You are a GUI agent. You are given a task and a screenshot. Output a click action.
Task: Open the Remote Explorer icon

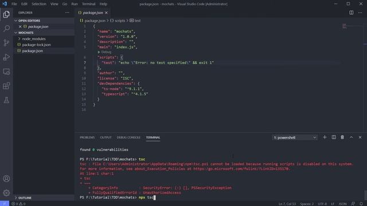tap(6, 72)
